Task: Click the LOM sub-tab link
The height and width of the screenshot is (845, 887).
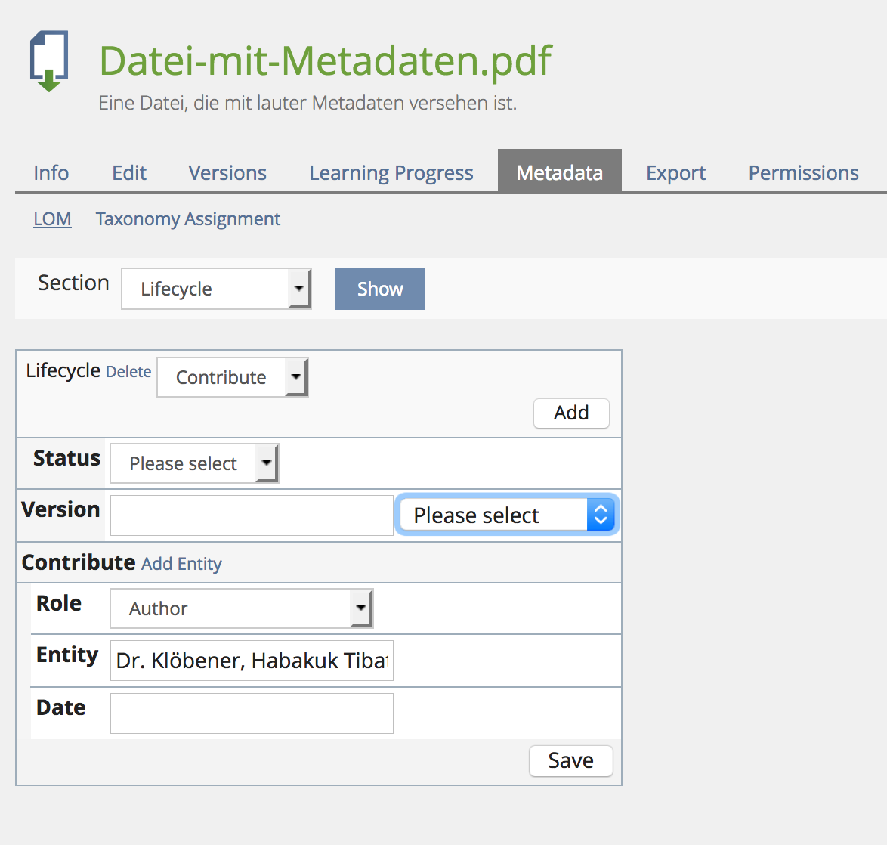Action: (52, 219)
